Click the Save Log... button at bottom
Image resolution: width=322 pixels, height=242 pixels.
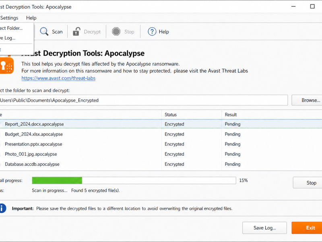pyautogui.click(x=264, y=228)
